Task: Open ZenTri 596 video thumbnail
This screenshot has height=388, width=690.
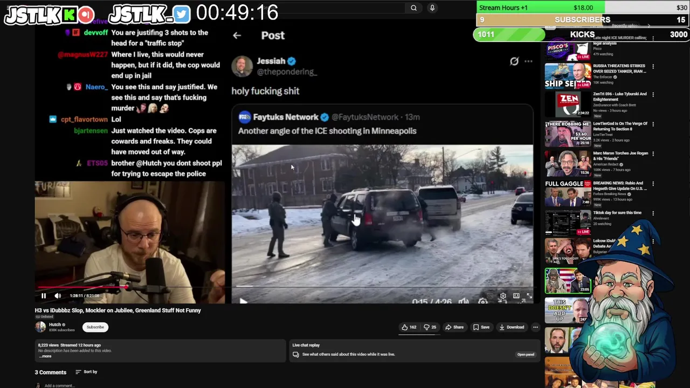Action: 568,105
